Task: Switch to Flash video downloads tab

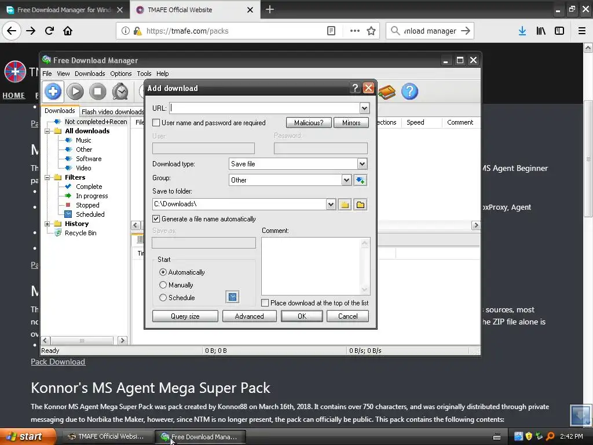Action: point(112,112)
